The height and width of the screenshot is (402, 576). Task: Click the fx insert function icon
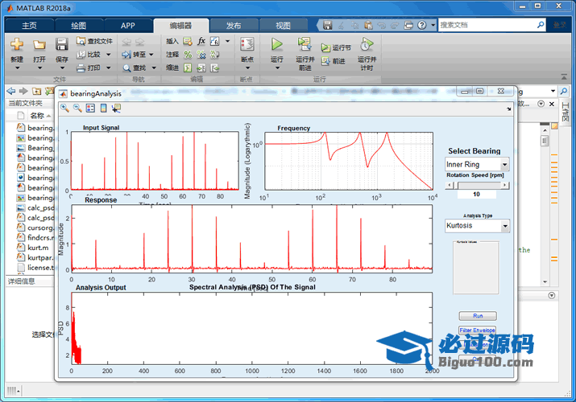pos(201,41)
